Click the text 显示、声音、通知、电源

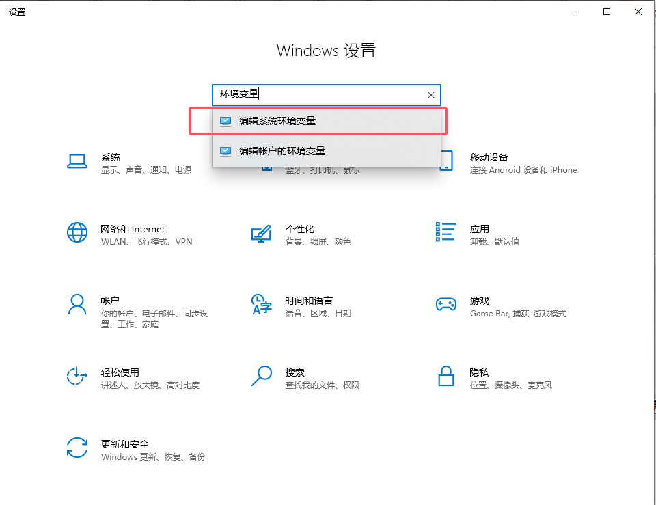click(x=146, y=170)
